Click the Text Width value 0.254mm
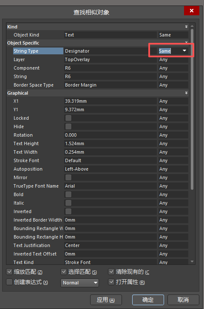Screen dimensions: 204x309 (110, 152)
